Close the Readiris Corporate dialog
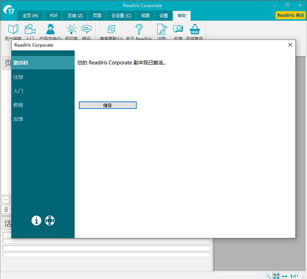 point(290,45)
